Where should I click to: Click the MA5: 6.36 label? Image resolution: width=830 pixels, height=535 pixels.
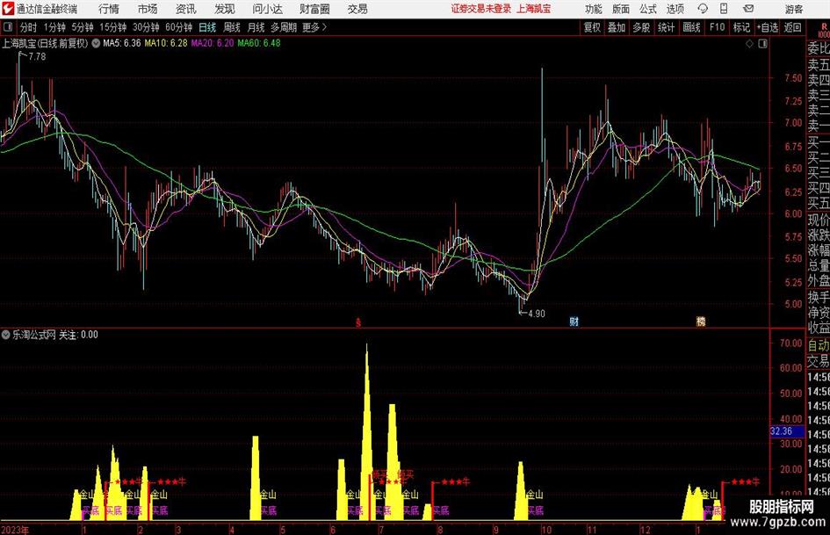[x=122, y=43]
